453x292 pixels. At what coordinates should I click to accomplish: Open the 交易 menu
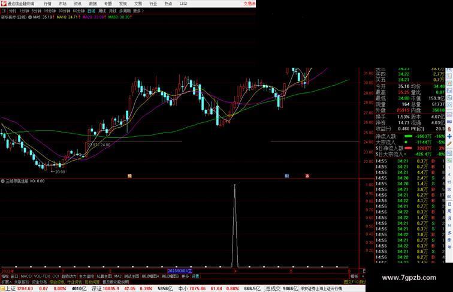coord(138,4)
